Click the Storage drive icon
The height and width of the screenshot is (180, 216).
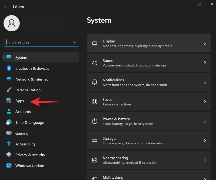coord(95,141)
